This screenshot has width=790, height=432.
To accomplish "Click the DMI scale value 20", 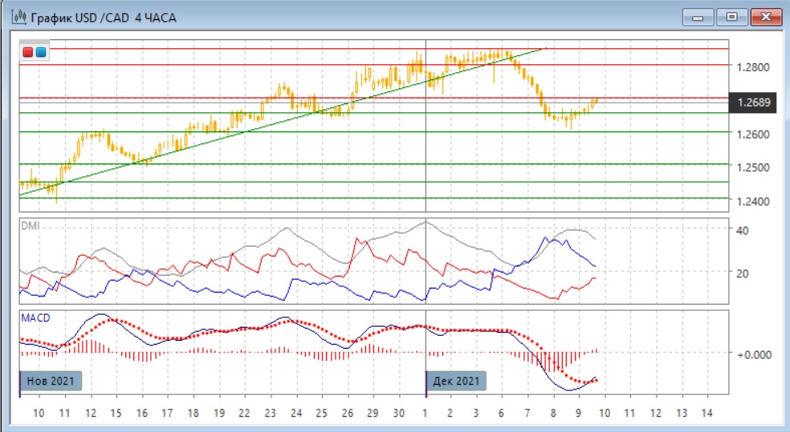I will point(743,273).
